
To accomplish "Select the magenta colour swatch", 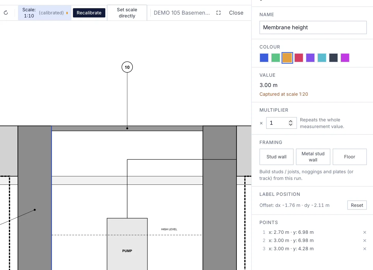I will coord(345,58).
